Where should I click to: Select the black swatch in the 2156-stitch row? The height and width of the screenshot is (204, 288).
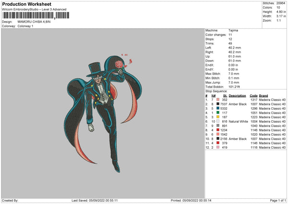tap(218, 139)
